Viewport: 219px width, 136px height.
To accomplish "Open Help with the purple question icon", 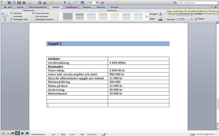I will (x=102, y=2).
